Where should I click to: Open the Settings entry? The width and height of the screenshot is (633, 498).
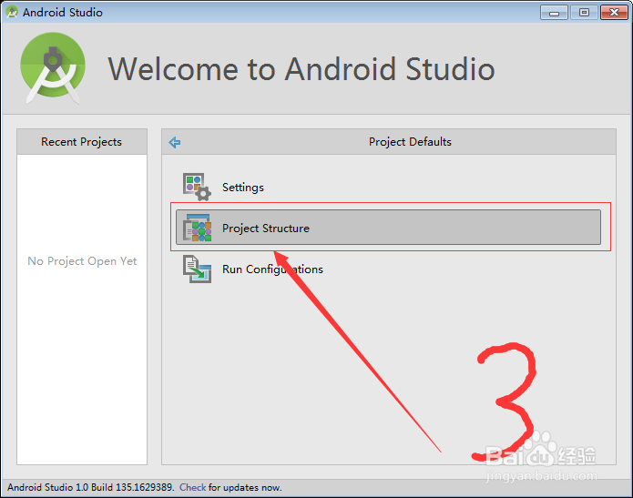[x=388, y=187]
